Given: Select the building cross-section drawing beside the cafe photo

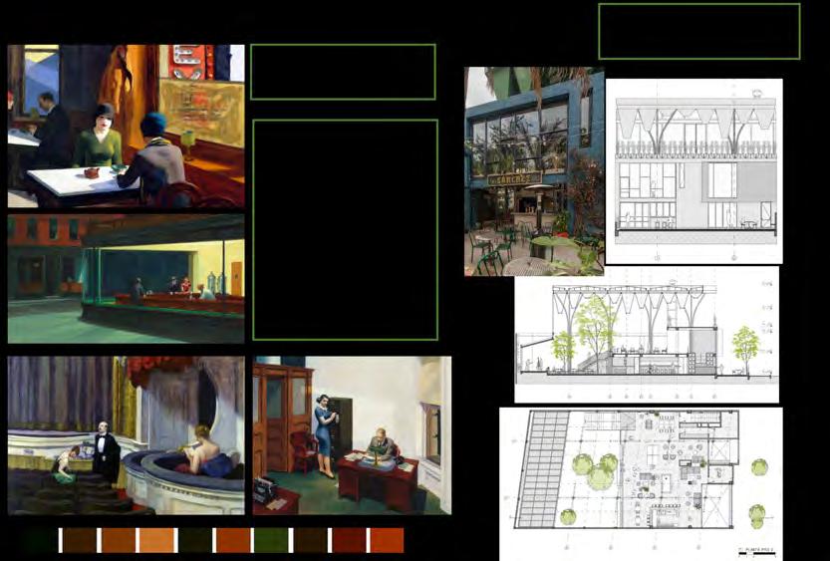Looking at the screenshot, I should pos(693,171).
